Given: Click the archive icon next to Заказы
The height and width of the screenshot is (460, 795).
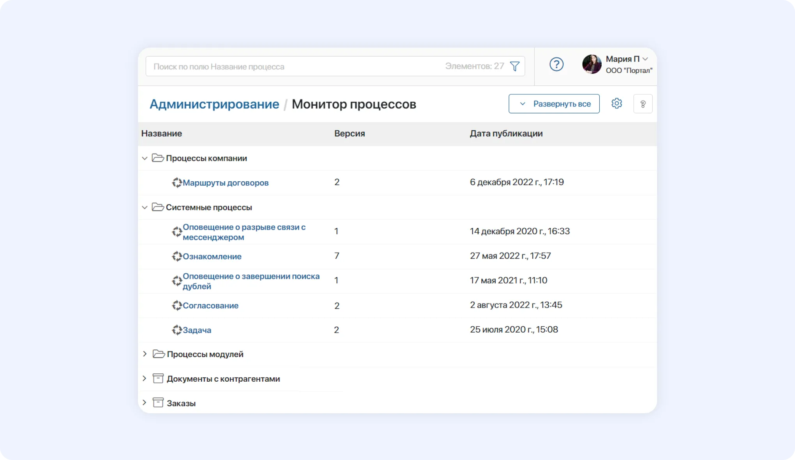Looking at the screenshot, I should click(158, 403).
